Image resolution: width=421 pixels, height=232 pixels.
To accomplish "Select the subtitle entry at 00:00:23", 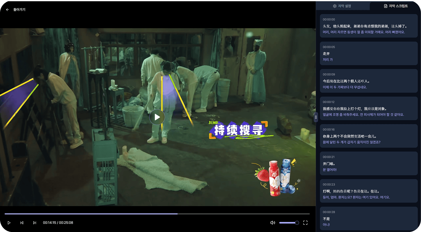I will (x=369, y=191).
